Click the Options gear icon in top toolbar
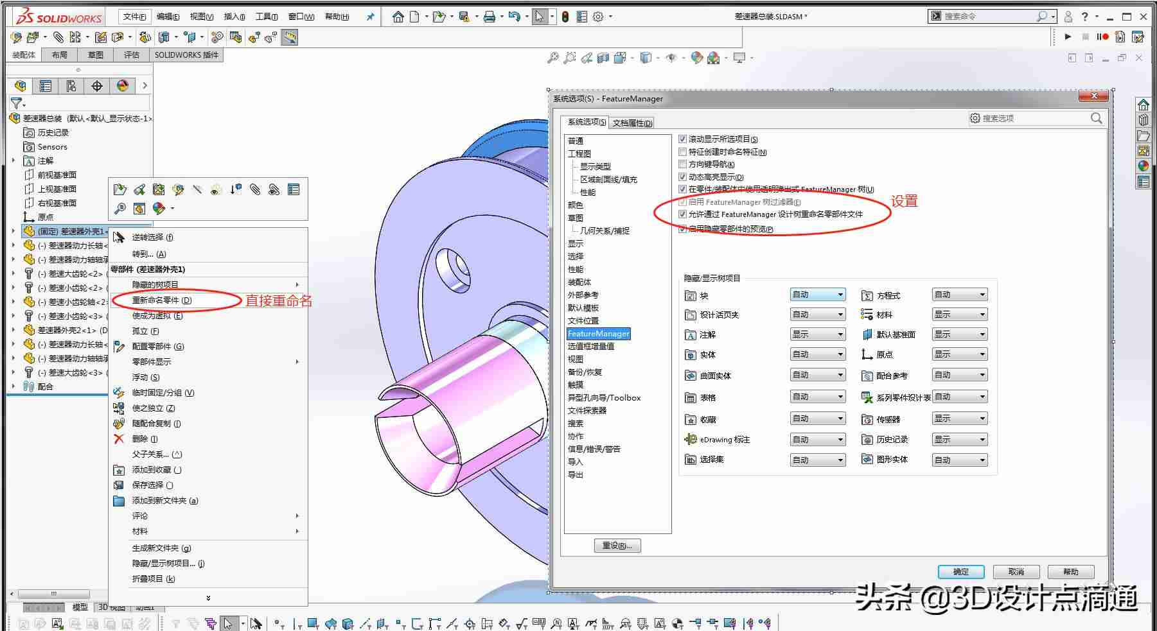Image resolution: width=1157 pixels, height=631 pixels. [598, 17]
